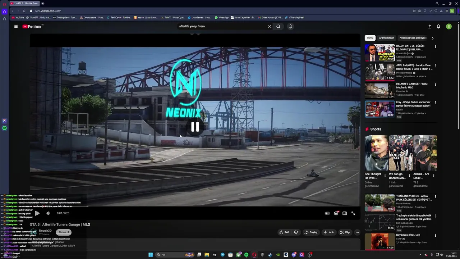This screenshot has height=259, width=460.
Task: Share the video with Paylaş
Action: click(x=311, y=232)
